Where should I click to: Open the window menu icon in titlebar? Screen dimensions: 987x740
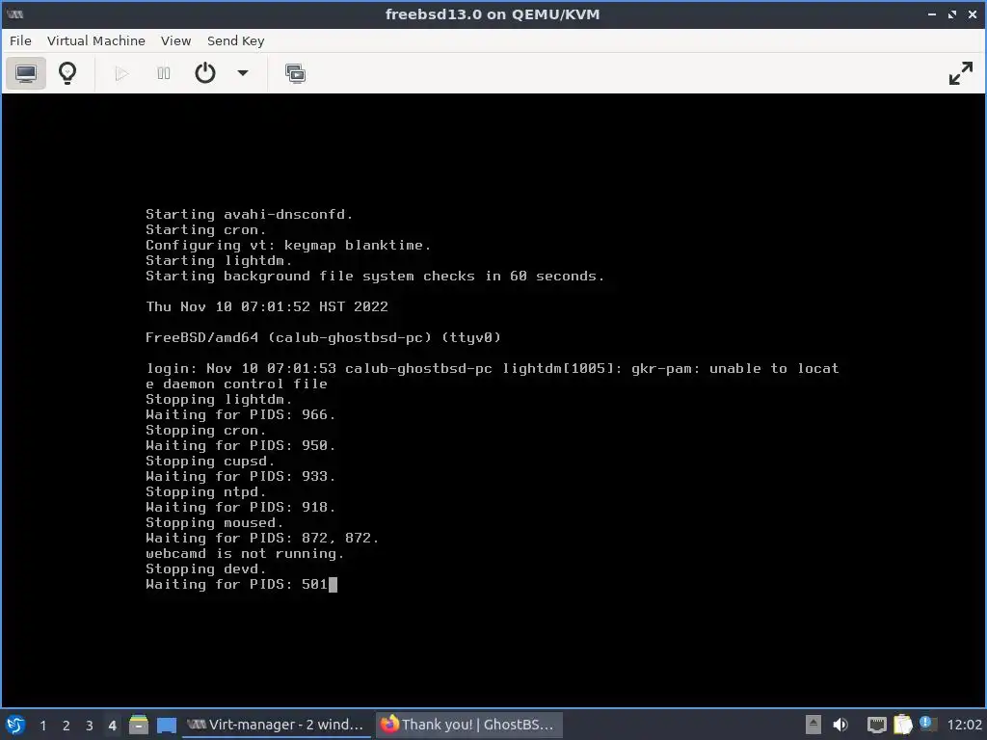coord(14,13)
